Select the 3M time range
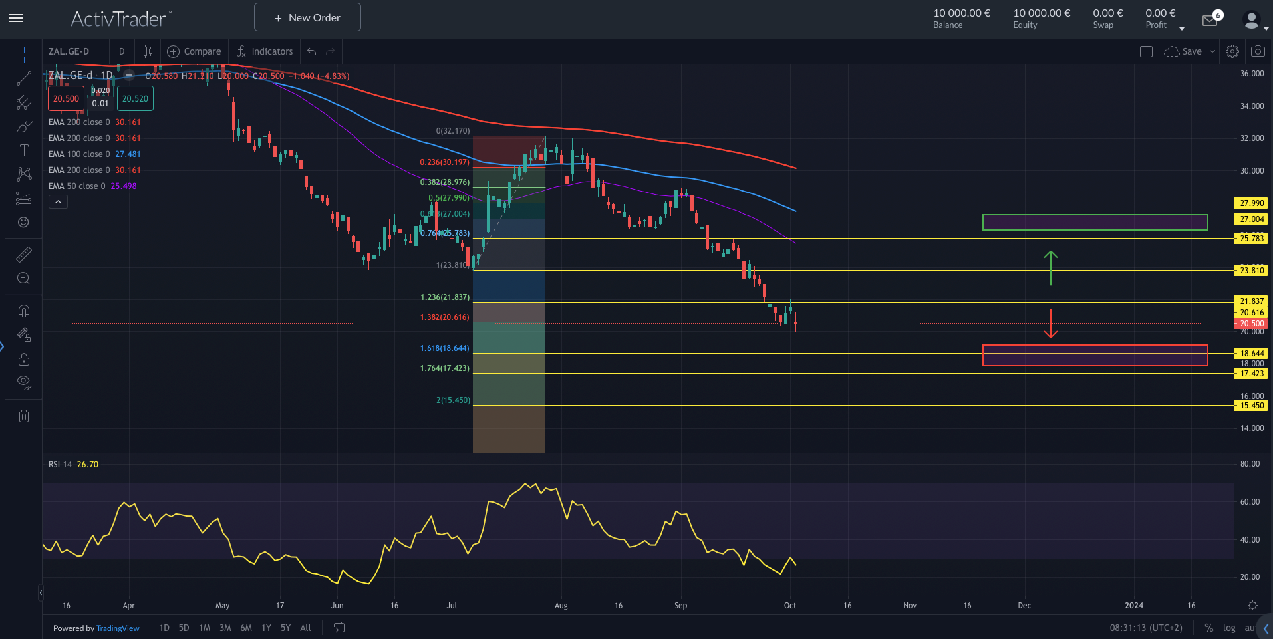Screen dimensions: 1273x639 click(225, 628)
